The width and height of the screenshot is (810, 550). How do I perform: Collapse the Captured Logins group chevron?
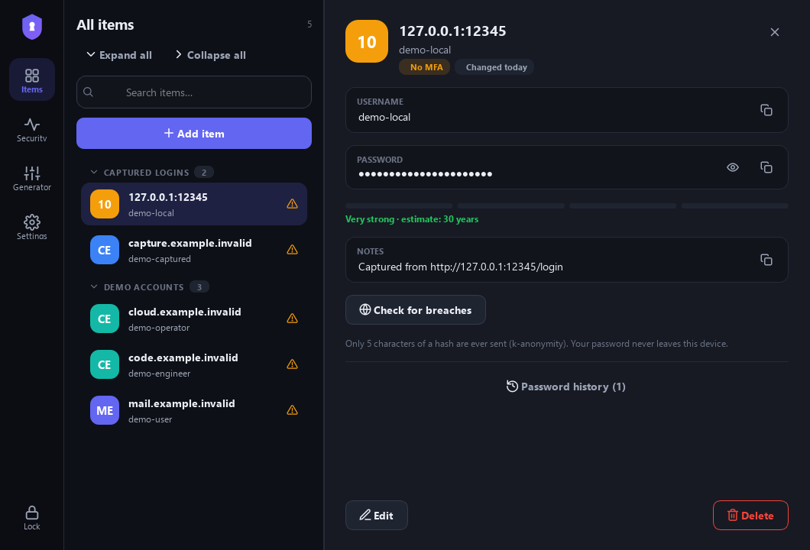pos(94,172)
